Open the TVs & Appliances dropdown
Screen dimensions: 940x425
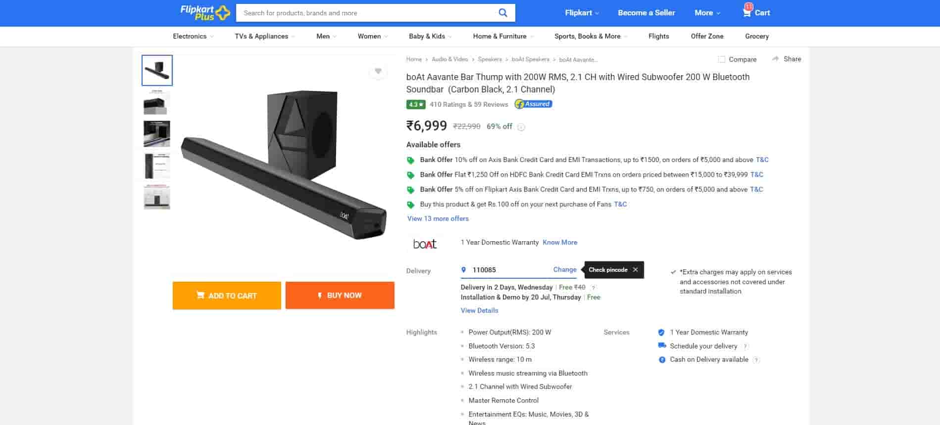264,36
